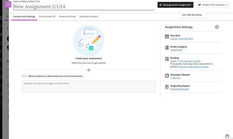The image size is (233, 139).
Task: Open the Hidden from students visibility dropdown
Action: pyautogui.click(x=213, y=5)
